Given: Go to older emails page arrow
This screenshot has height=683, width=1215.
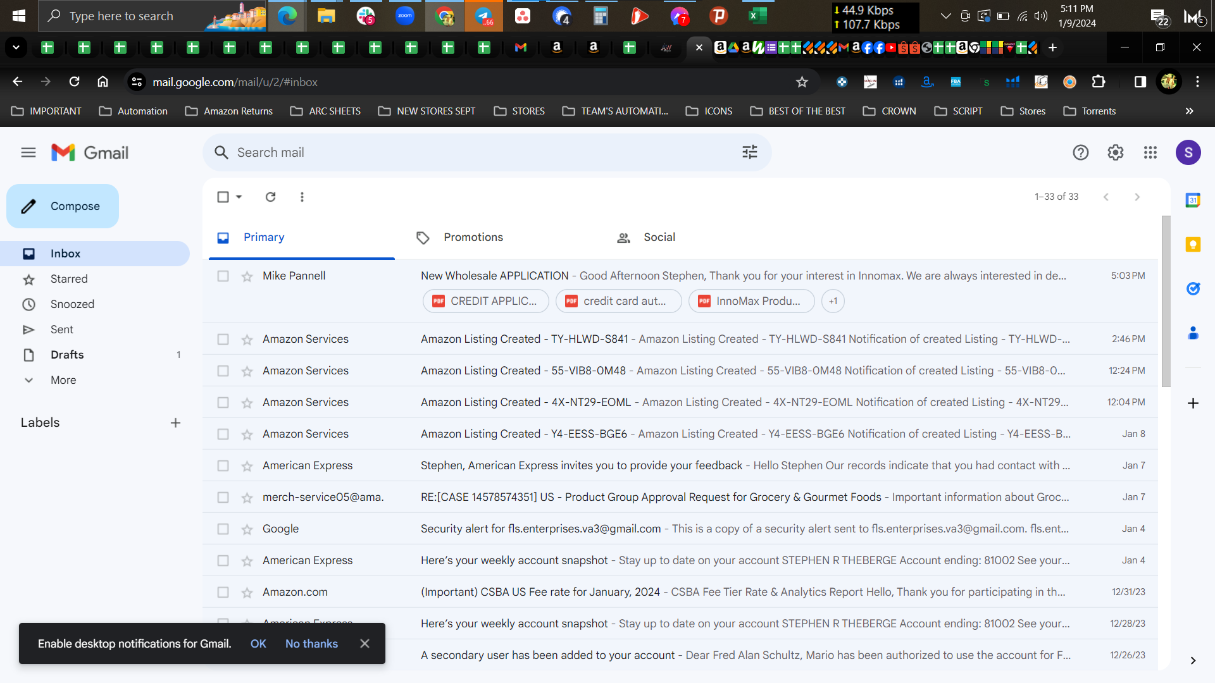Looking at the screenshot, I should pos(1137,197).
